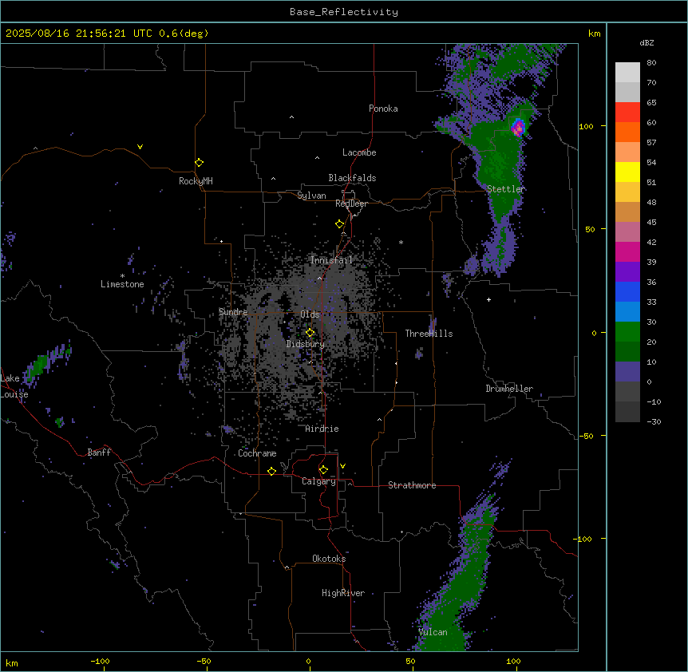Screen dimensions: 688x672
Task: Pick the bright green 20-30 dBZ legend swatch
Action: point(627,332)
